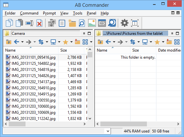This screenshot has width=184, height=137.
Task: Click the disk analyzer toolbar icon
Action: [x=112, y=23]
